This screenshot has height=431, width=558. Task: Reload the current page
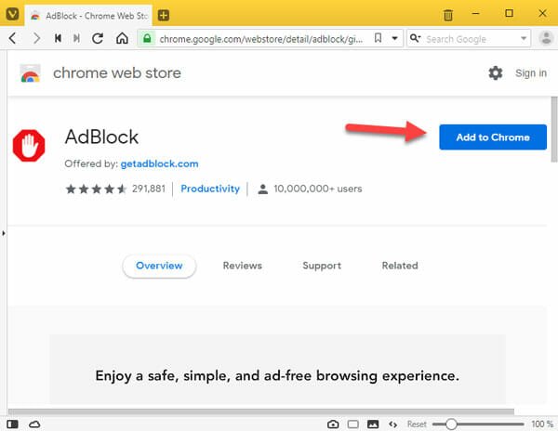[98, 38]
